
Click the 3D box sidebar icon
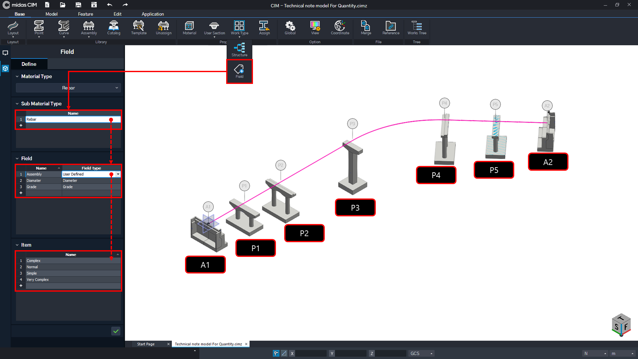click(x=5, y=68)
